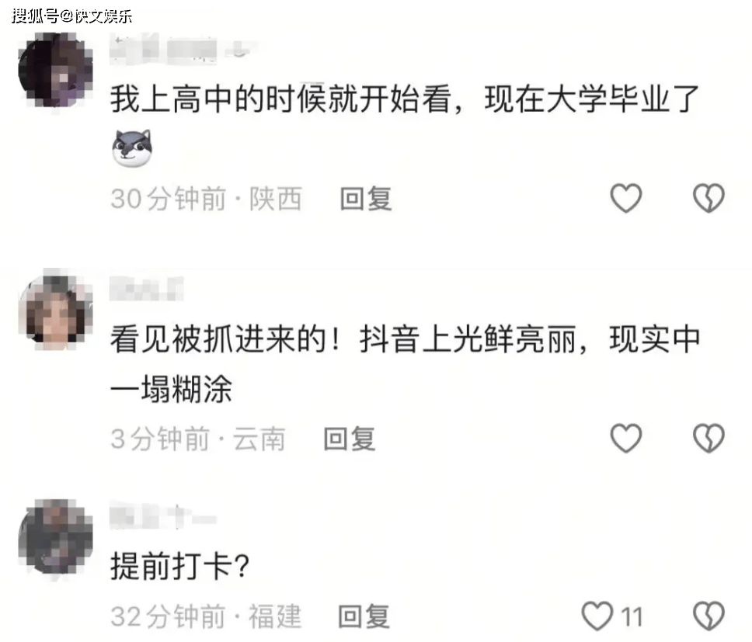
Task: Click the 搜狐号@快文娱乐 watermark
Action: click(x=72, y=16)
